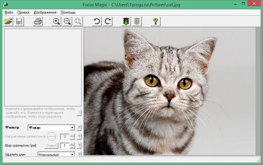Zoom in with the magnifier plus icon
Viewport: 263px width, 165px height.
point(57,21)
